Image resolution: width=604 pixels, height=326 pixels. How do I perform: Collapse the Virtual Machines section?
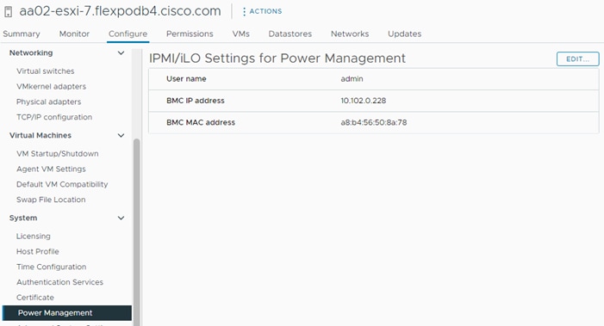[121, 135]
